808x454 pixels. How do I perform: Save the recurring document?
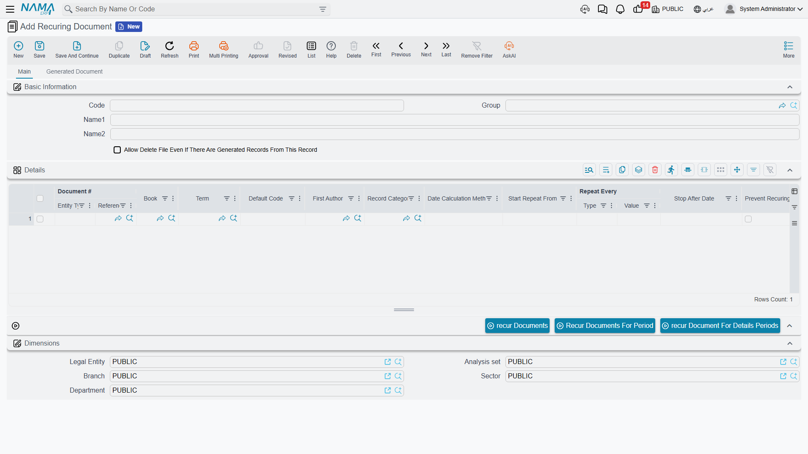click(x=40, y=49)
